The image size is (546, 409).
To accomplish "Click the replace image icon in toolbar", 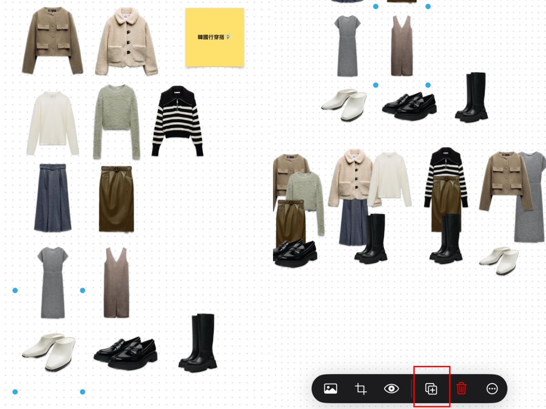I will click(x=330, y=389).
